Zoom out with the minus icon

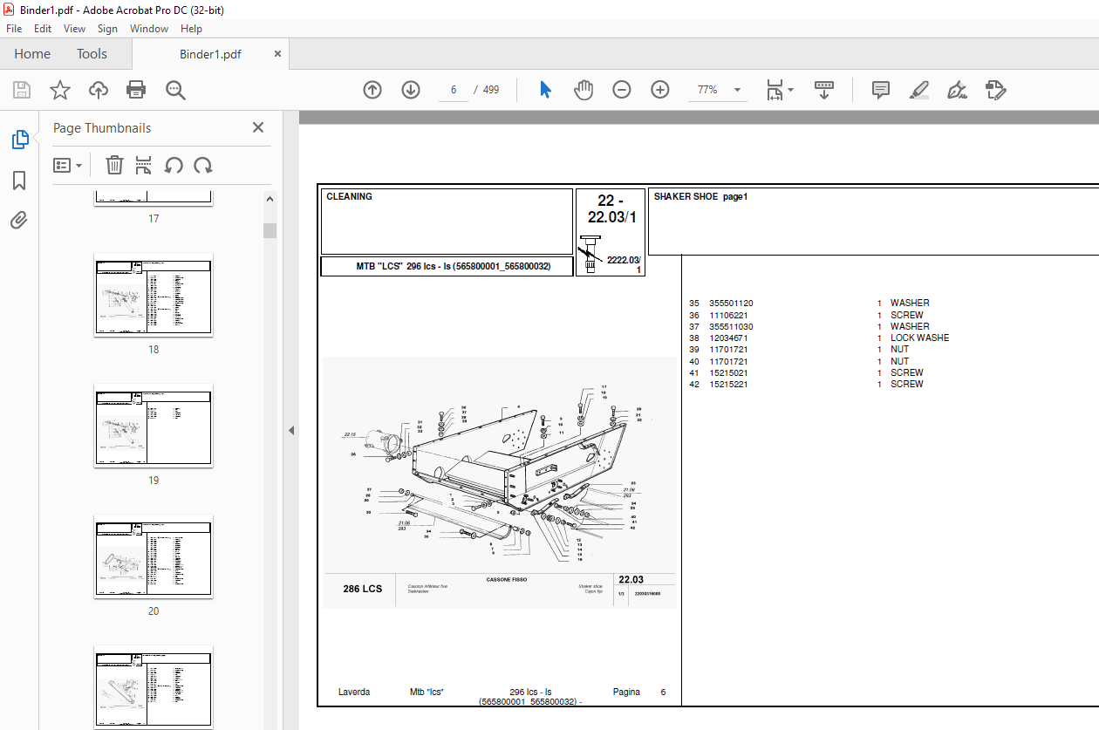coord(621,90)
